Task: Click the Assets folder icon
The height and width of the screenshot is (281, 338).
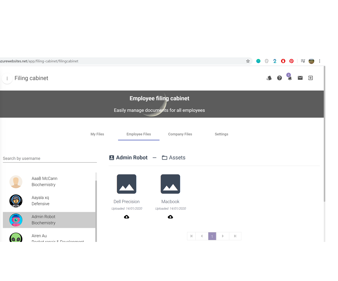Action: tap(164, 158)
